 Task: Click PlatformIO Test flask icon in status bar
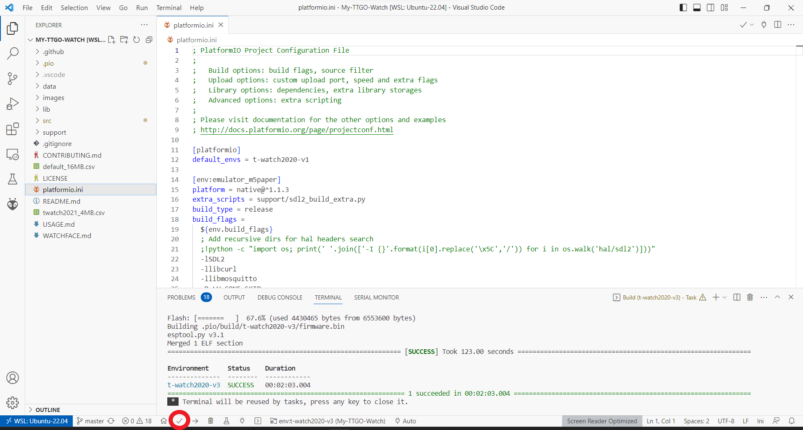coord(226,421)
